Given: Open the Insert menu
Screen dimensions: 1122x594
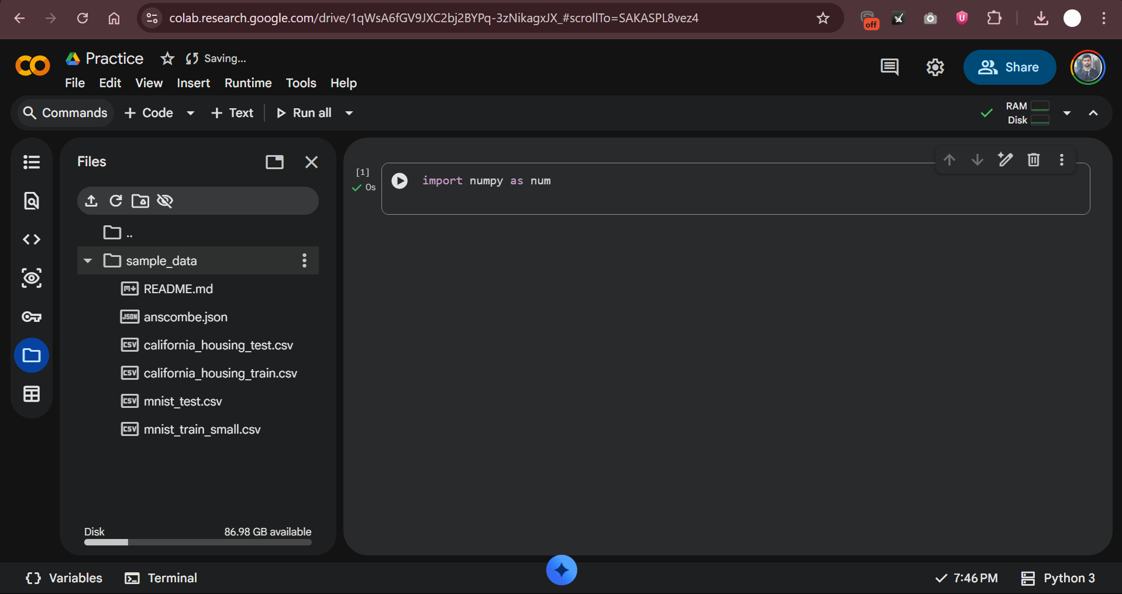Looking at the screenshot, I should (x=193, y=83).
